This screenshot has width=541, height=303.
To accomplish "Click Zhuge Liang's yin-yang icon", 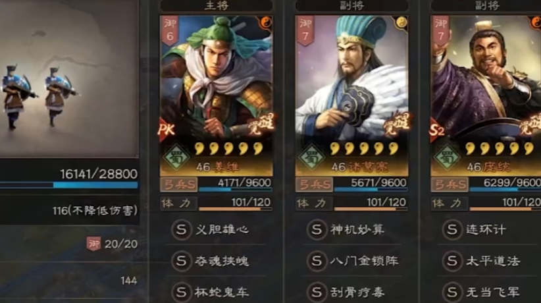I will click(401, 23).
